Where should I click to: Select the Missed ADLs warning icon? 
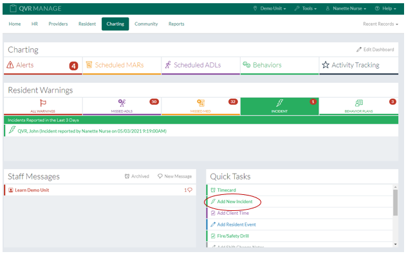[122, 103]
